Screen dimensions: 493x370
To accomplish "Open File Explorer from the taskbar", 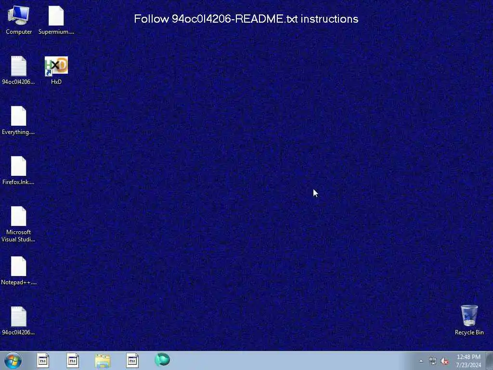I will point(103,361).
